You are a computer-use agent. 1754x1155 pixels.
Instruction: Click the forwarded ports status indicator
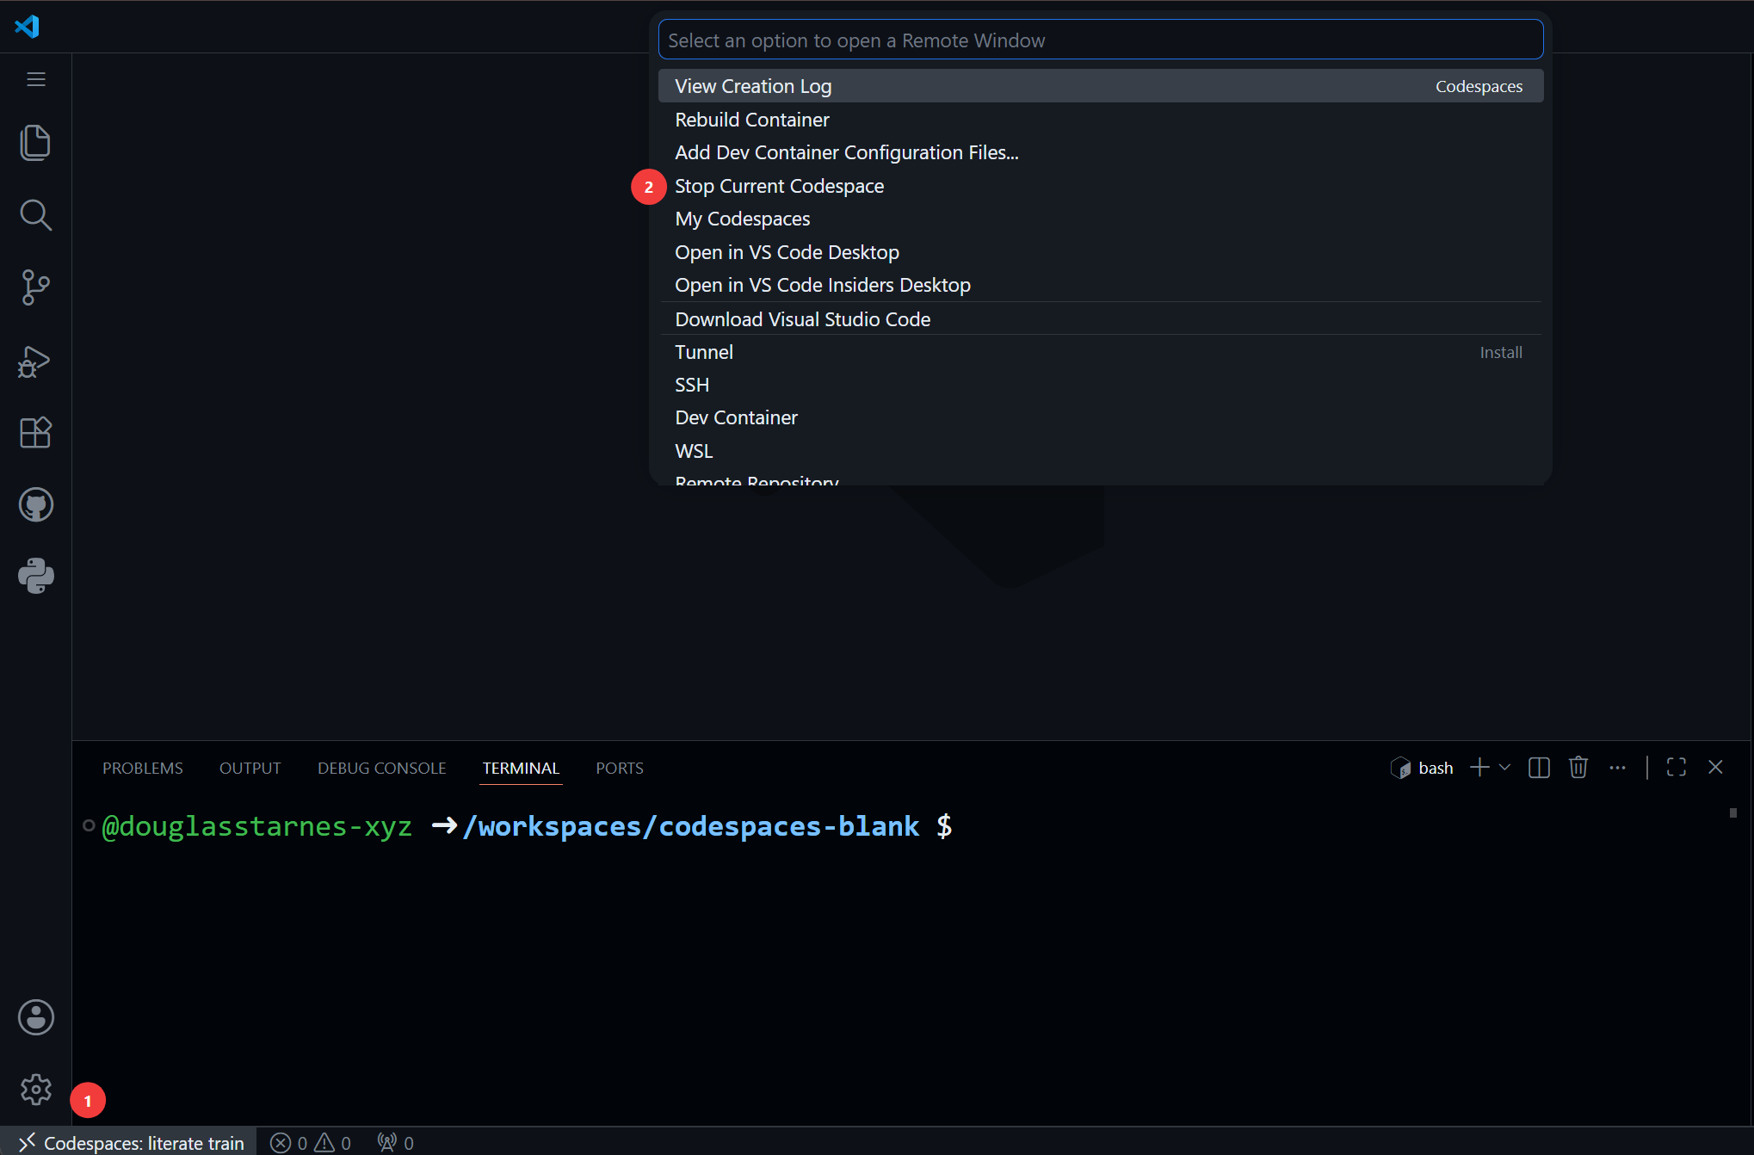point(396,1142)
